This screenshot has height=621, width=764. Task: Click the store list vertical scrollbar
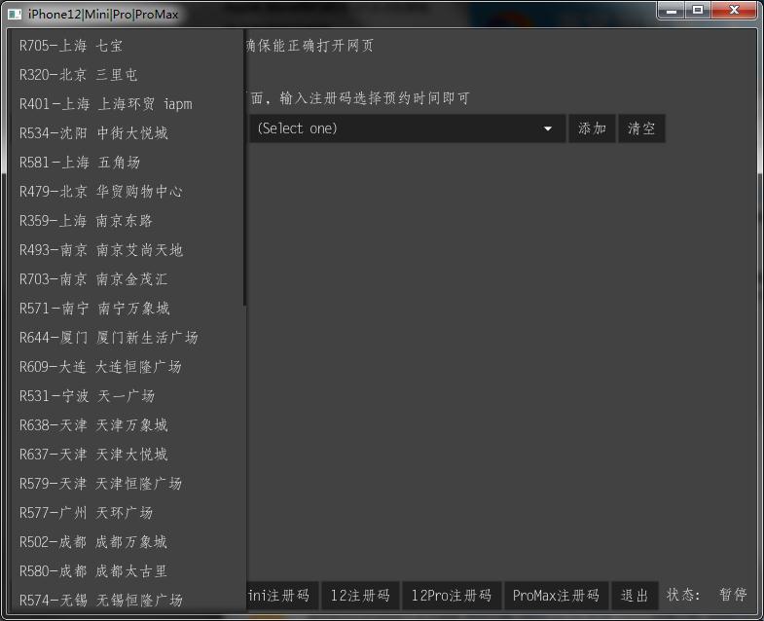tap(244, 165)
